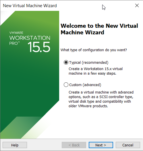Open the Help button

pos(15,145)
